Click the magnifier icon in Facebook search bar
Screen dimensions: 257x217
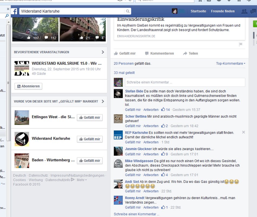[x=128, y=11]
